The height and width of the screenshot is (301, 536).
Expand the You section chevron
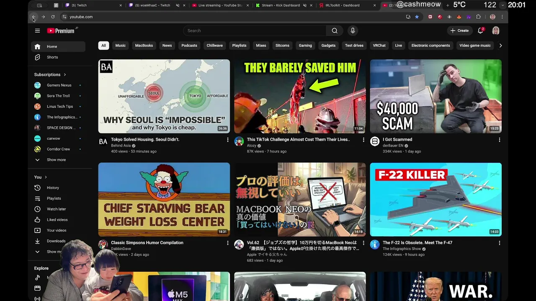tap(46, 177)
